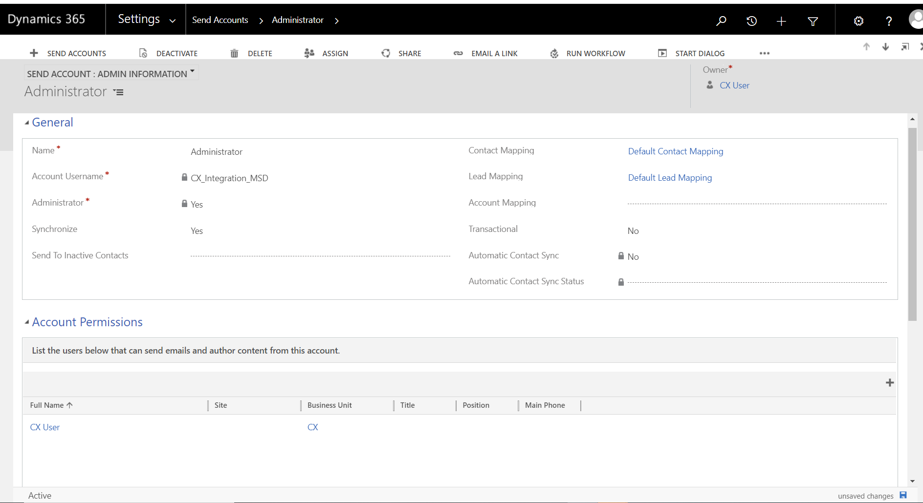923x503 pixels.
Task: Go to previous record up arrow
Action: pos(866,46)
